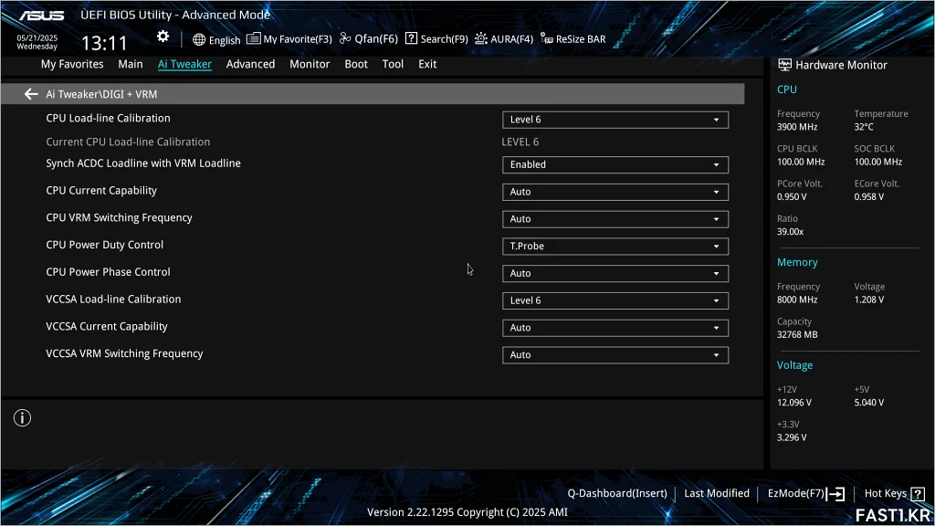The height and width of the screenshot is (526, 935).
Task: Click memory frequency value 8000 MHz
Action: point(797,300)
